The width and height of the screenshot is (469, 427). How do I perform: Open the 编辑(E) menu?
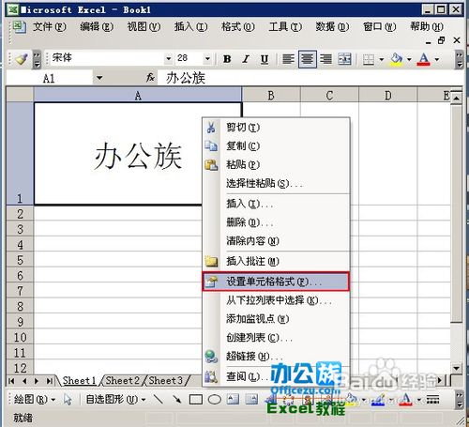click(97, 27)
